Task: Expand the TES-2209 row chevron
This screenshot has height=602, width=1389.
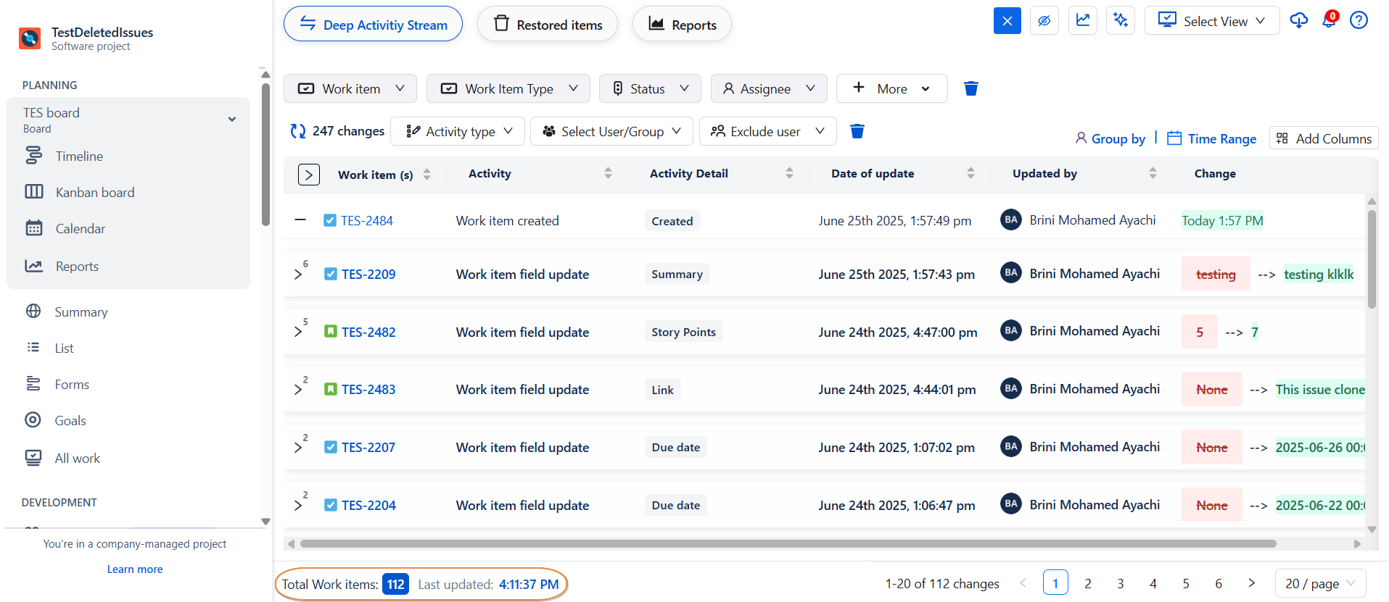Action: click(x=298, y=275)
